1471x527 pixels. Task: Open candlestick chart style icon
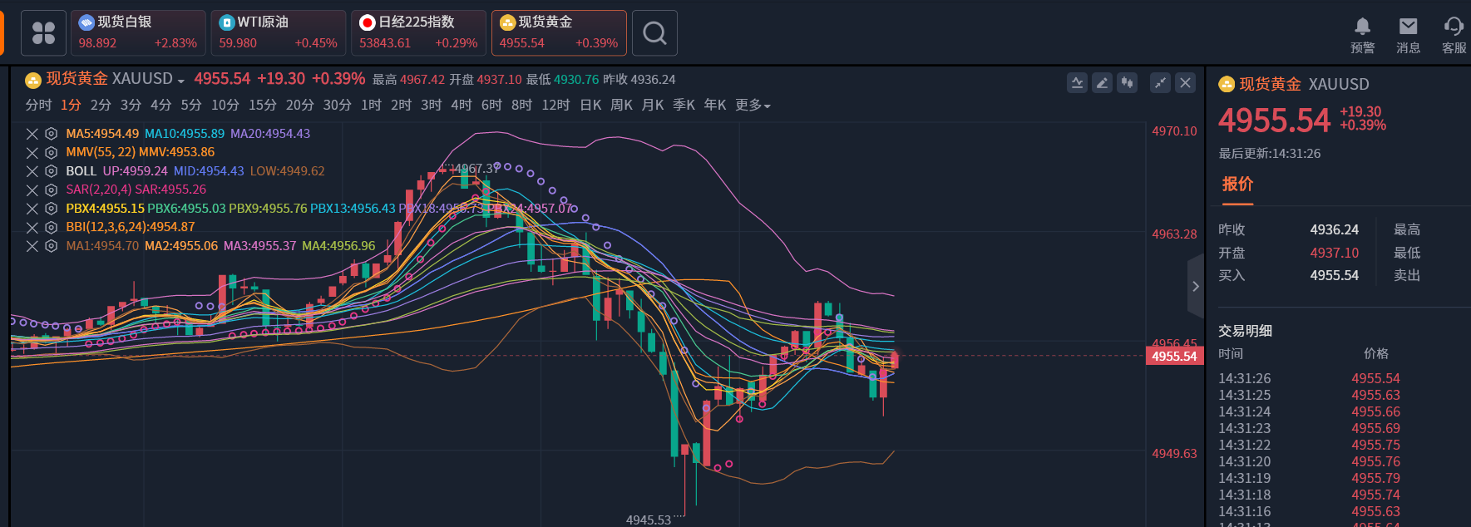coord(1127,82)
